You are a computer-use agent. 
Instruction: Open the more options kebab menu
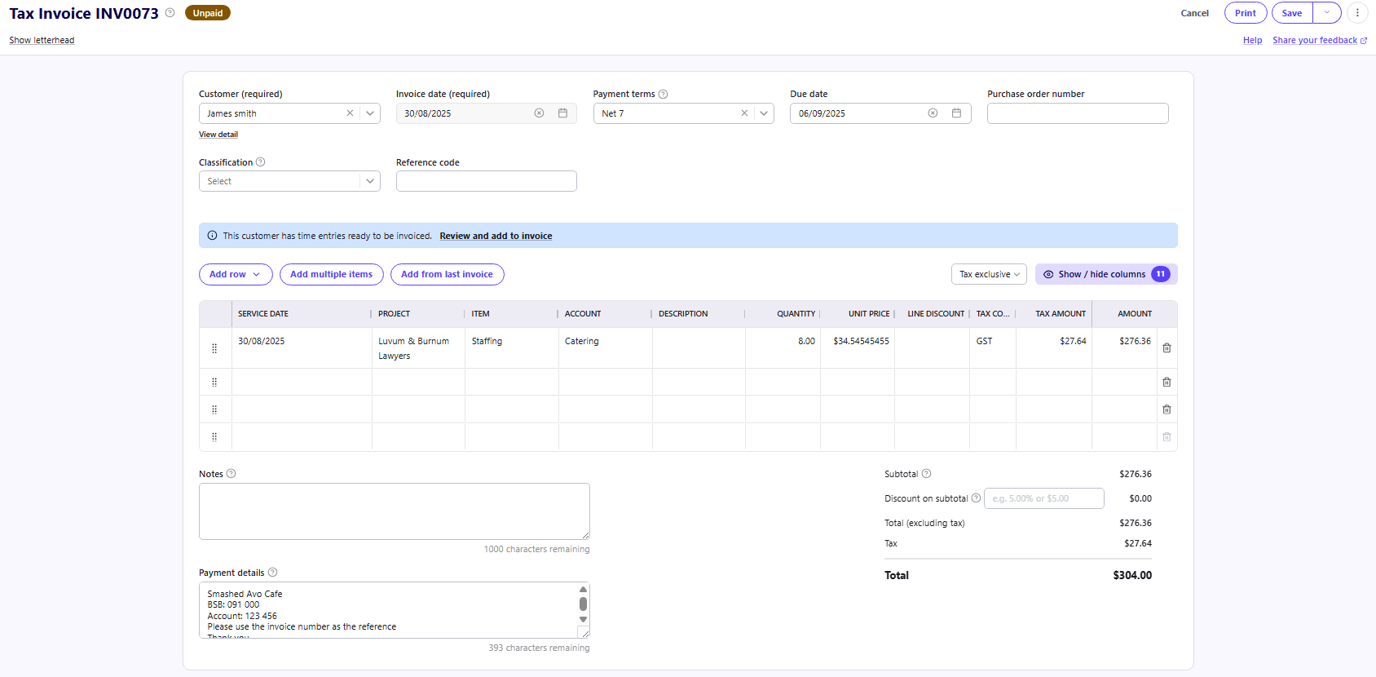point(1357,13)
